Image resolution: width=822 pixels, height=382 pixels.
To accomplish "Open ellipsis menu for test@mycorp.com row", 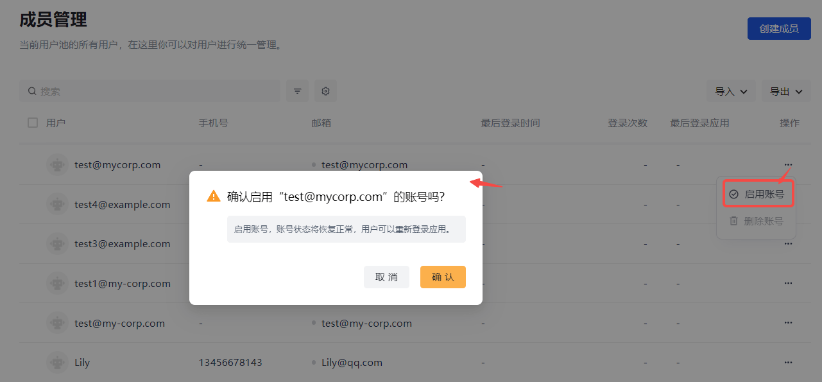I will point(788,165).
